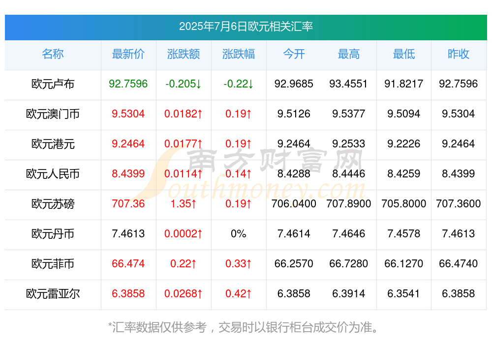Select the renminbi low value "8.4259"
The height and width of the screenshot is (343, 492).
click(404, 173)
